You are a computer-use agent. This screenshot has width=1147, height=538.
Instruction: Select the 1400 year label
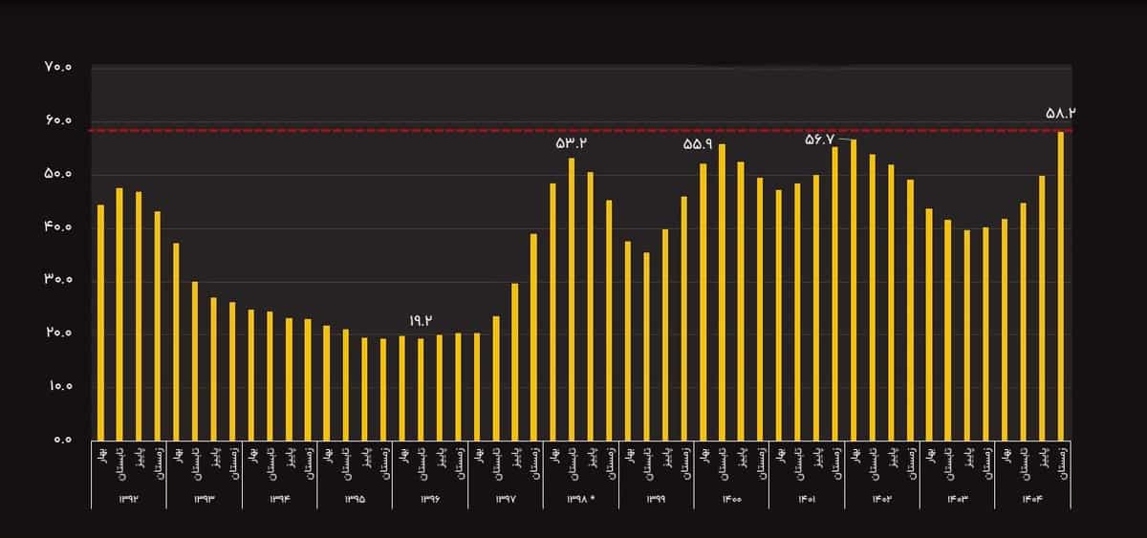pos(731,499)
